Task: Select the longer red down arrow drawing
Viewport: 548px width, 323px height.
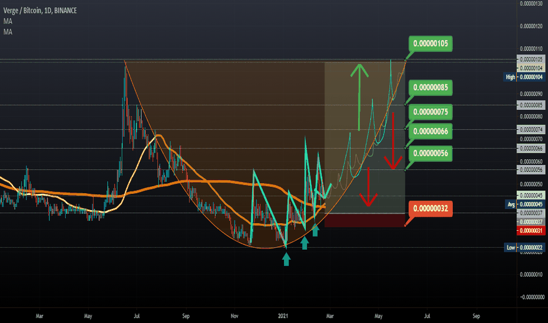Action: click(393, 141)
